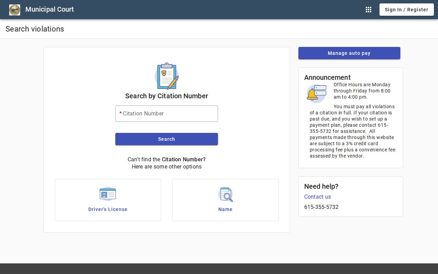Open the Contact us link
The width and height of the screenshot is (438, 274).
pos(318,197)
